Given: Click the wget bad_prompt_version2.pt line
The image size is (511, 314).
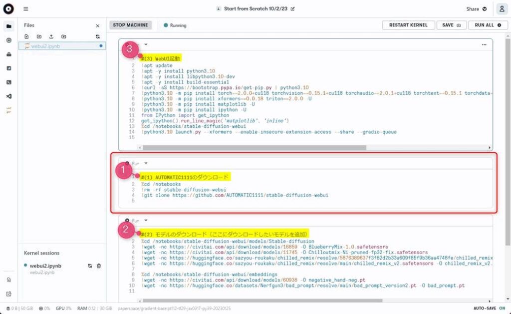Looking at the screenshot, I should click(x=303, y=286).
